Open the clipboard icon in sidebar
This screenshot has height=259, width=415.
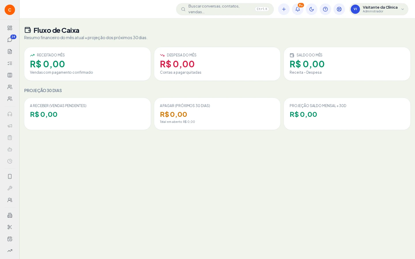[x=10, y=138]
